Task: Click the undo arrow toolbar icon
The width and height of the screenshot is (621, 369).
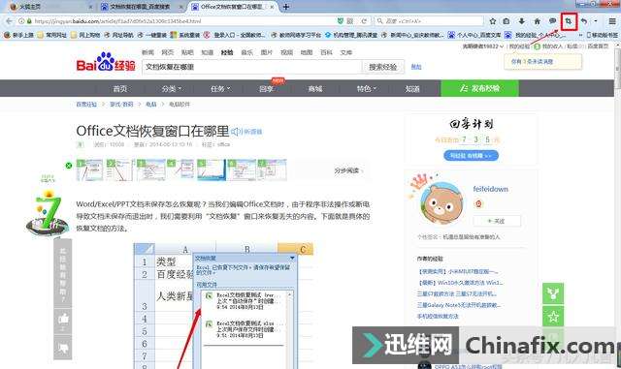Action: tap(584, 21)
